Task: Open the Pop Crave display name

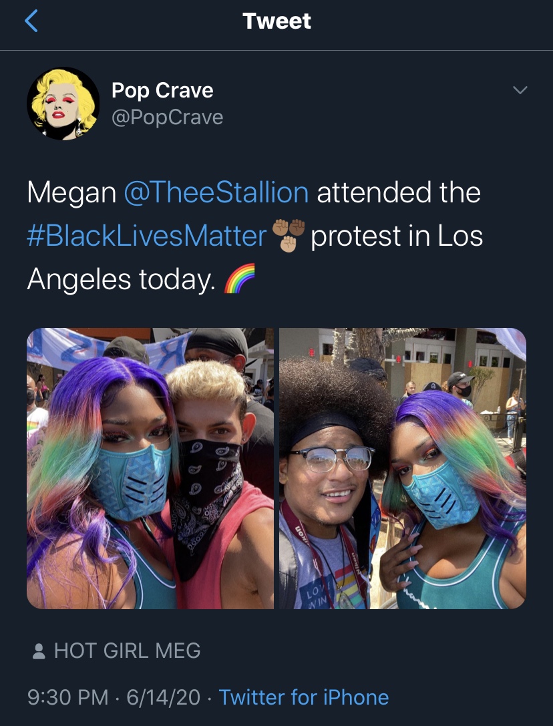Action: [x=162, y=89]
